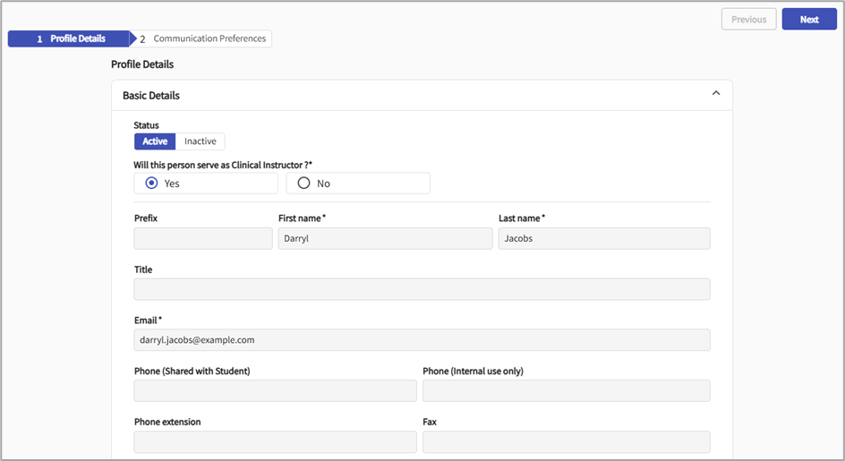The height and width of the screenshot is (461, 845).
Task: Set status to Inactive
Action: [200, 141]
